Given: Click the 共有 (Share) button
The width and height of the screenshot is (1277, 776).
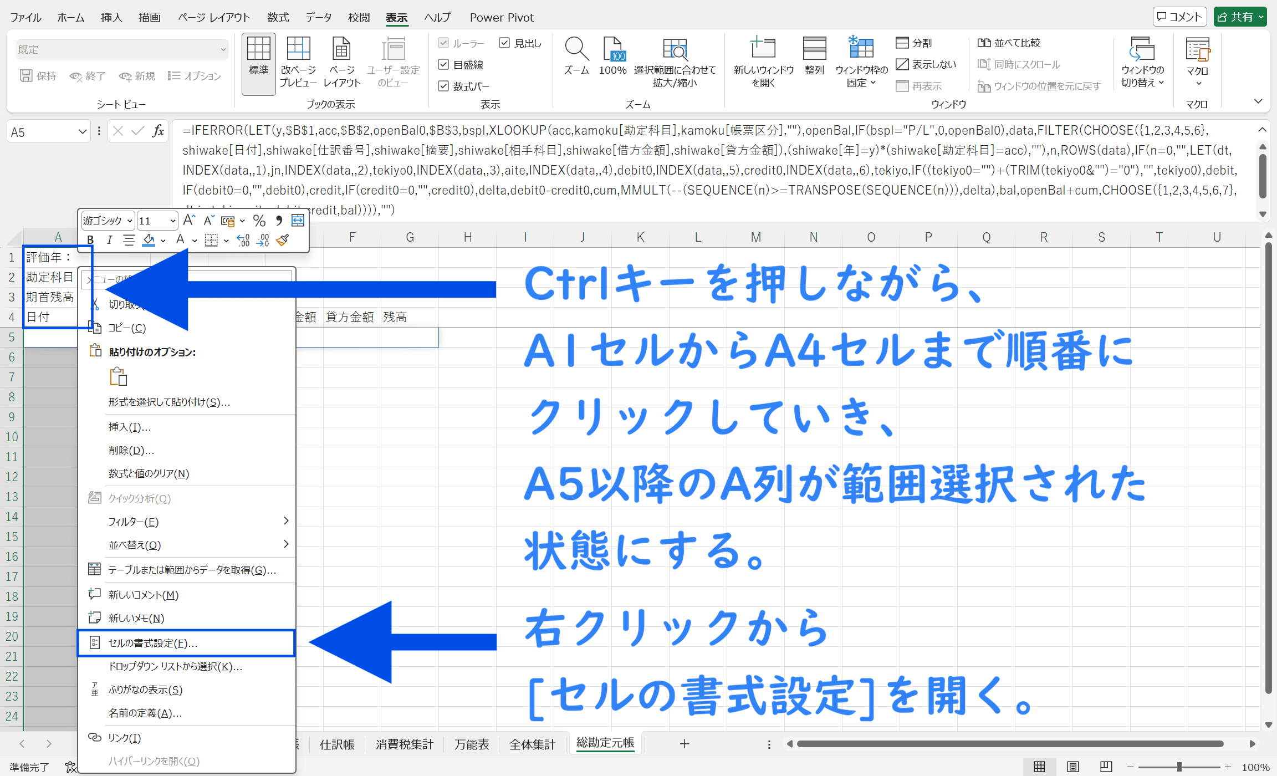Looking at the screenshot, I should coord(1240,17).
